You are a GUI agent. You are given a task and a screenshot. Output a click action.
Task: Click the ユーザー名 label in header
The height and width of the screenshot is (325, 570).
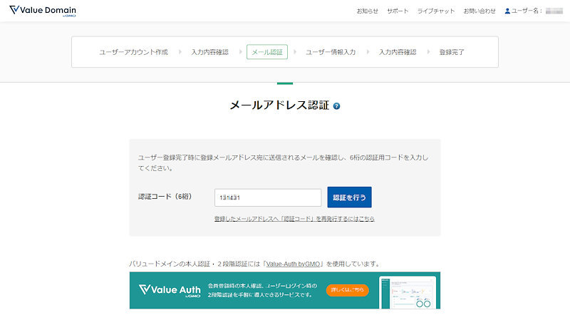[x=527, y=11]
